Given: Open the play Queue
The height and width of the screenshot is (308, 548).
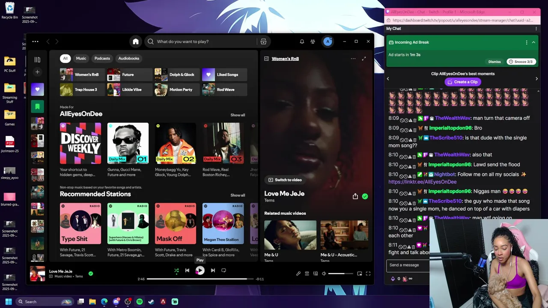Looking at the screenshot, I should pyautogui.click(x=307, y=273).
